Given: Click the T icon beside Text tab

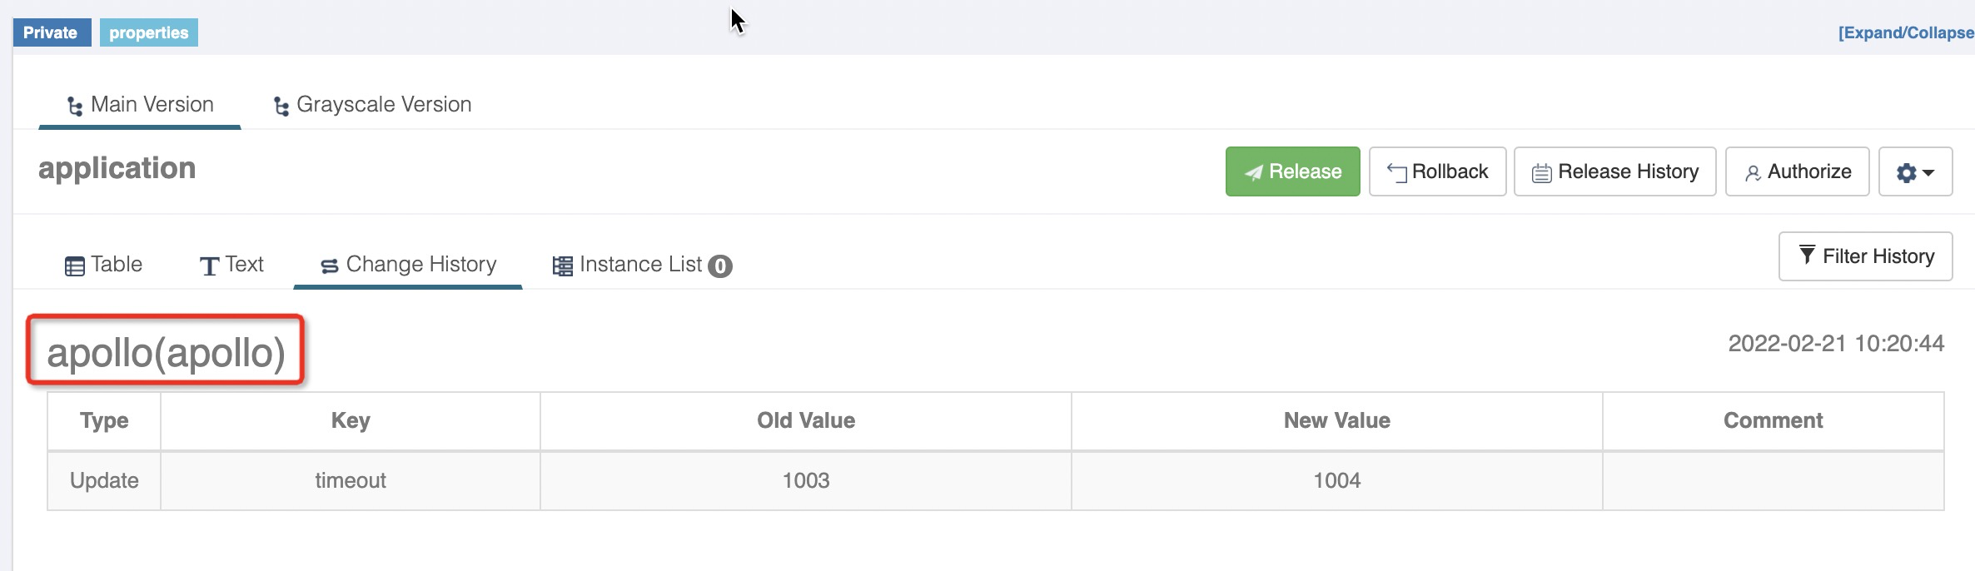Looking at the screenshot, I should [x=207, y=265].
